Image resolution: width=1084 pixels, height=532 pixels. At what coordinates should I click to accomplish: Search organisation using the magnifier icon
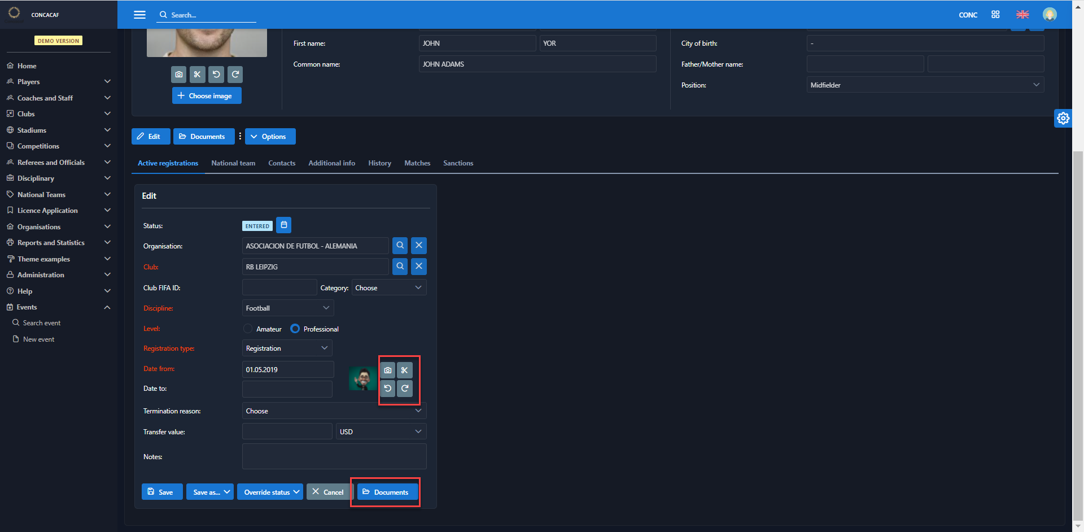coord(400,246)
